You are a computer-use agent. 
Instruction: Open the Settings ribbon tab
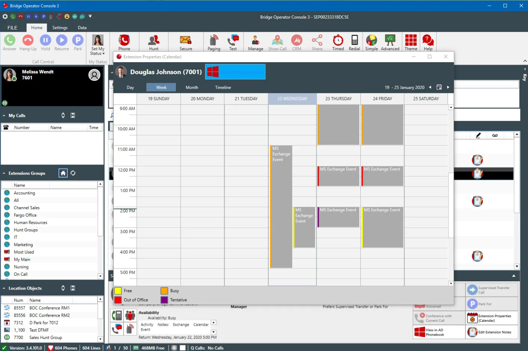pos(60,27)
